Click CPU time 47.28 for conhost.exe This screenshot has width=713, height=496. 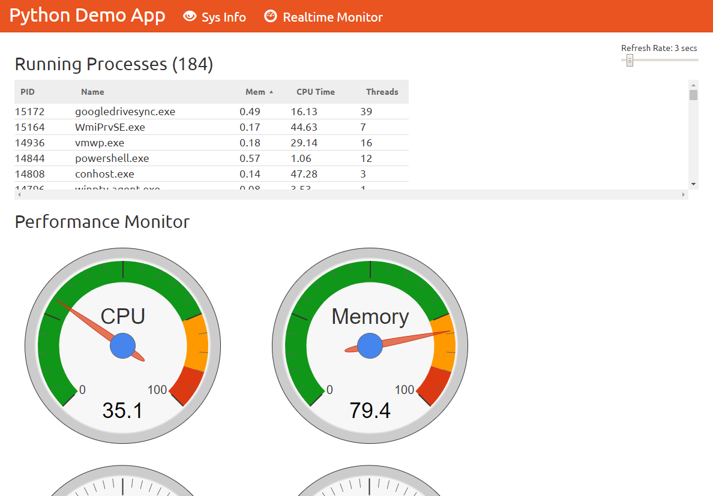click(304, 174)
